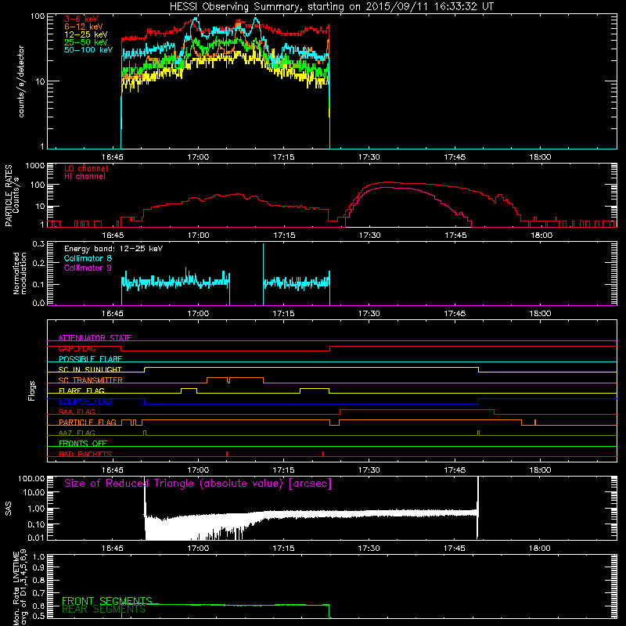
Task: Click the 'Normalized modulation' axis label
Action: 20,273
